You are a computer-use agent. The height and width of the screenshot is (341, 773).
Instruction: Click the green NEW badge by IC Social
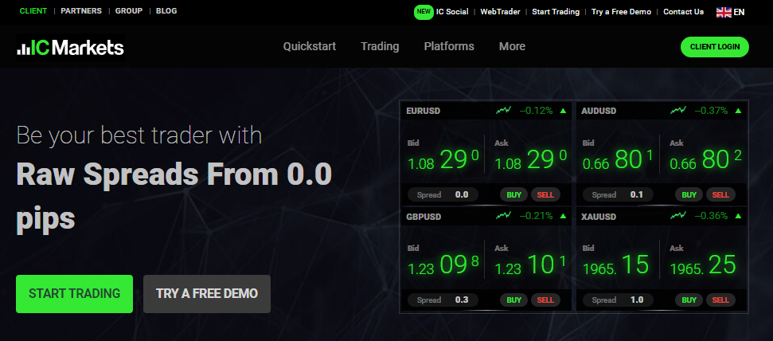[424, 12]
